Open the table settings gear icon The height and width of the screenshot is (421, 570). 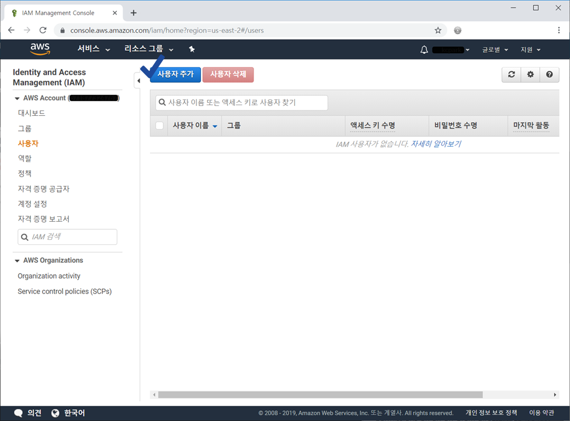530,74
